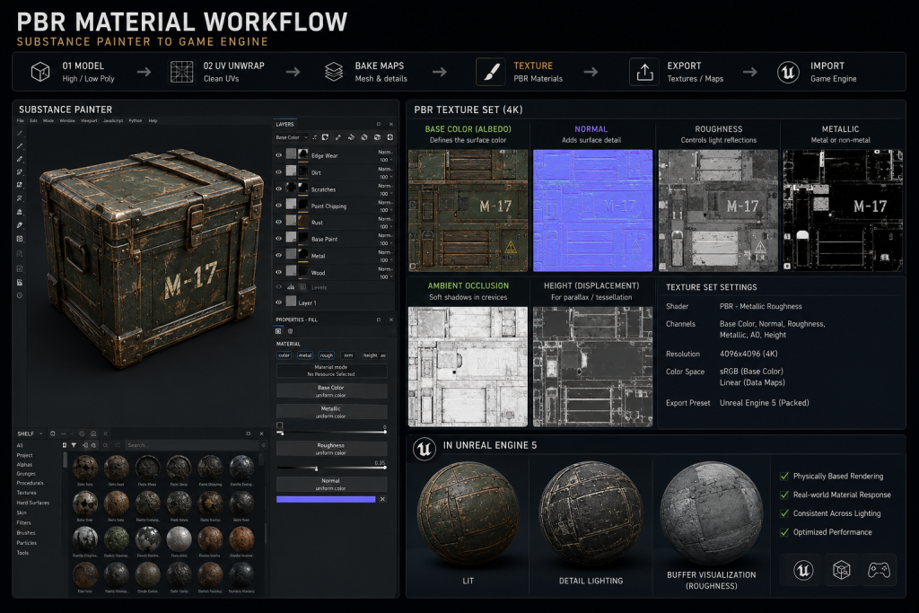The width and height of the screenshot is (919, 613).
Task: Show the Levels effect with its eye icon
Action: click(x=279, y=287)
